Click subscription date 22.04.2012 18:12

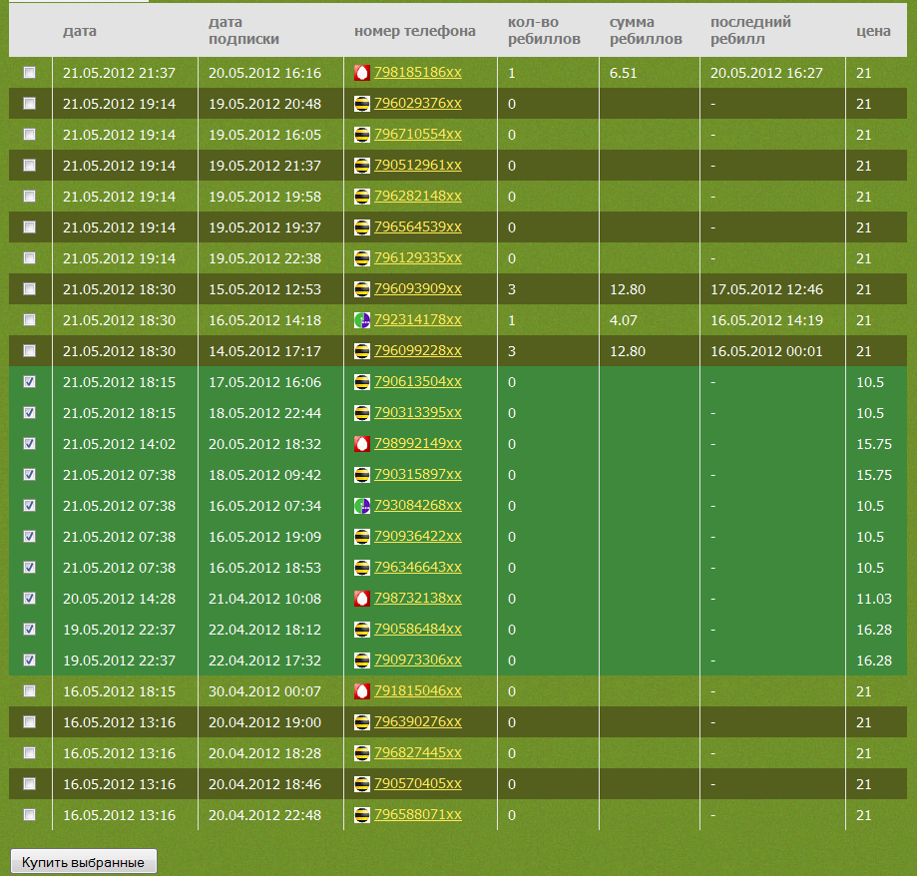click(265, 630)
